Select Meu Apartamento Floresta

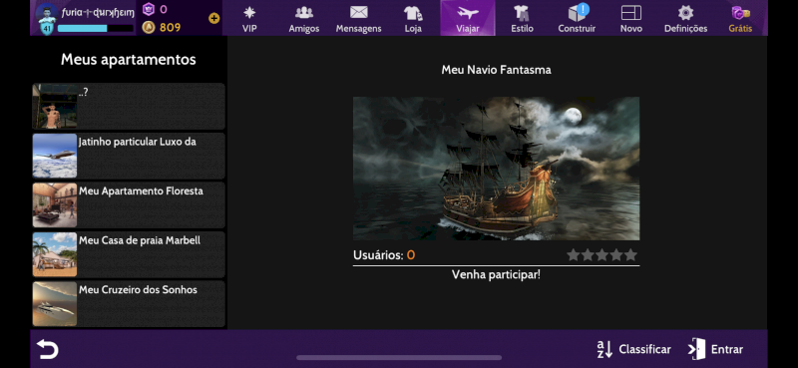click(129, 205)
